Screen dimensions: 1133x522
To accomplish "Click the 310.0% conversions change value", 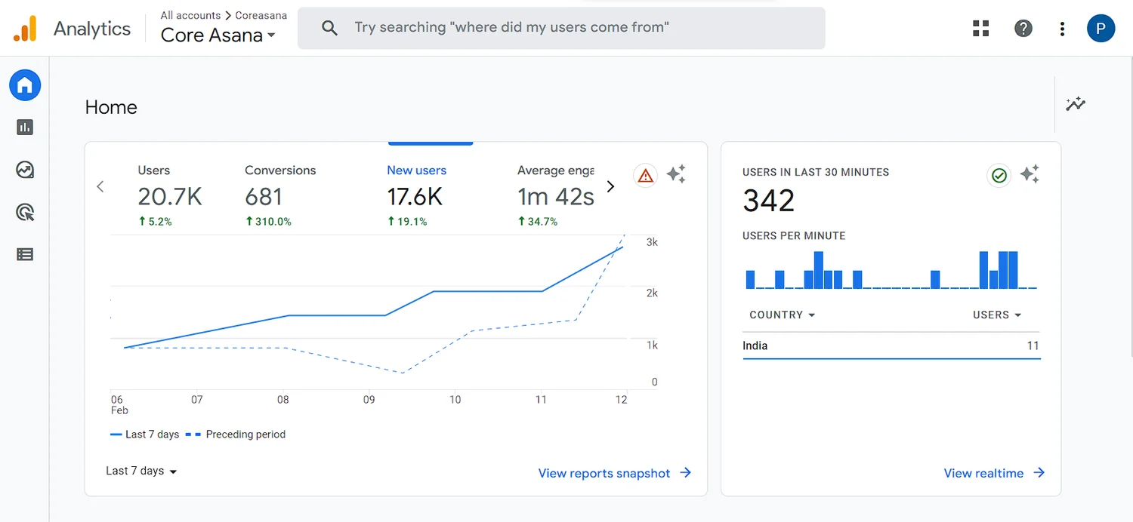I will click(269, 222).
